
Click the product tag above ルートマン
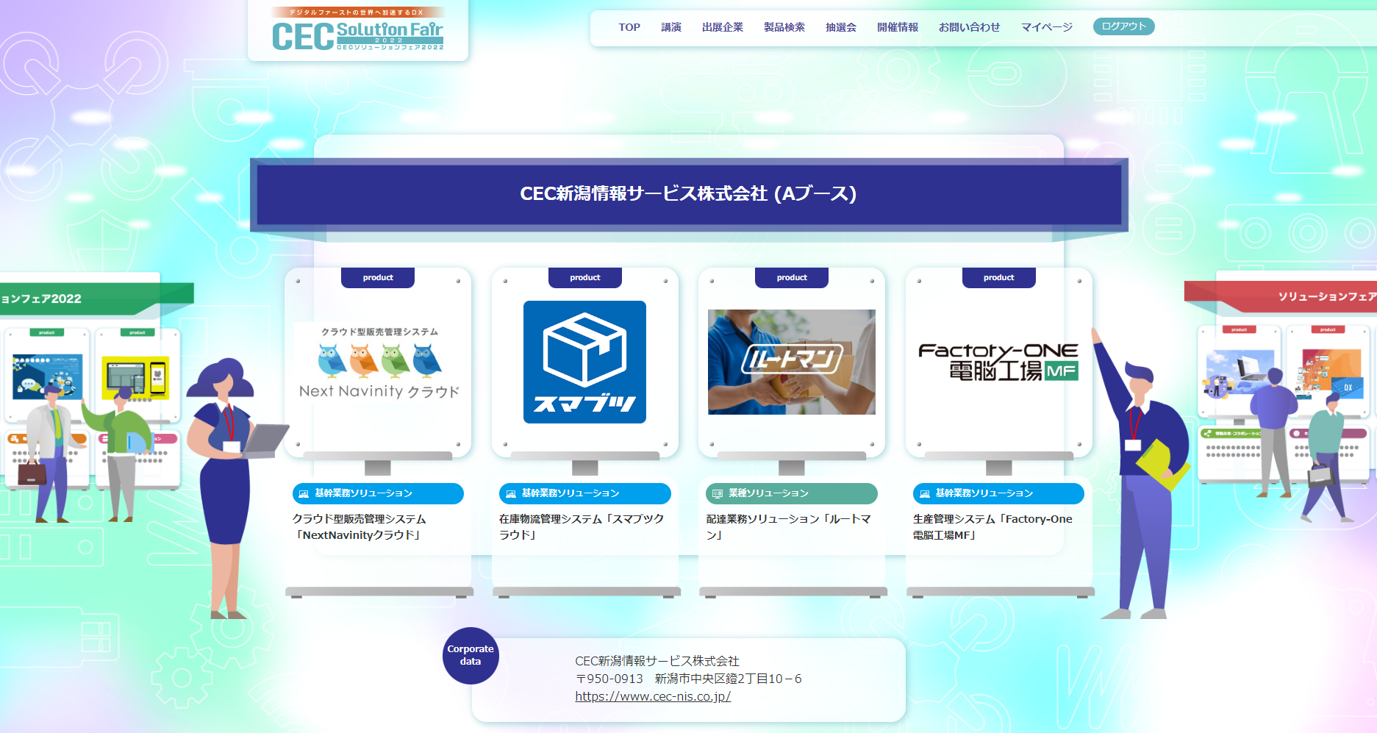[792, 278]
